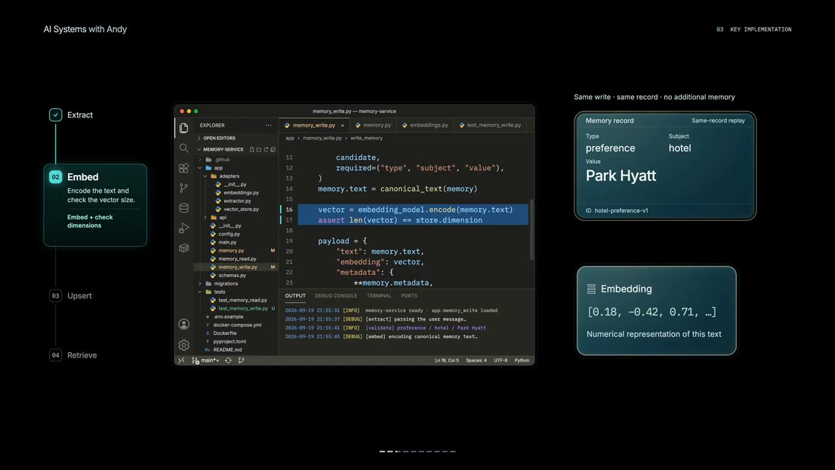Click the Refresh Explorer icon
This screenshot has width=835, height=470.
click(x=266, y=149)
